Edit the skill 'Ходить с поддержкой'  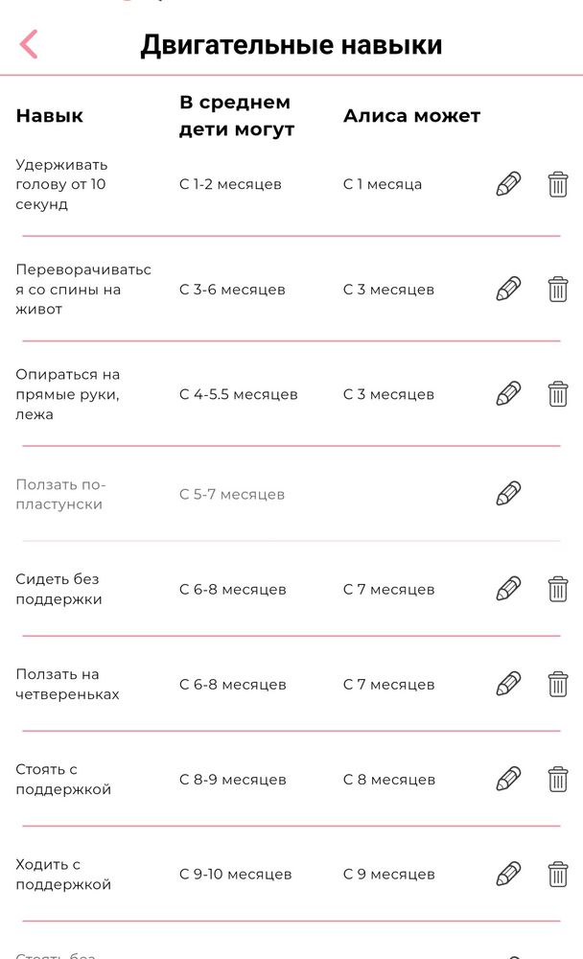click(508, 874)
